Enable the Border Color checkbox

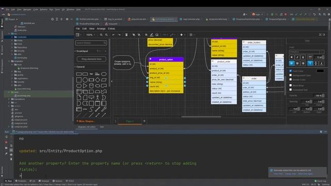tap(291, 80)
